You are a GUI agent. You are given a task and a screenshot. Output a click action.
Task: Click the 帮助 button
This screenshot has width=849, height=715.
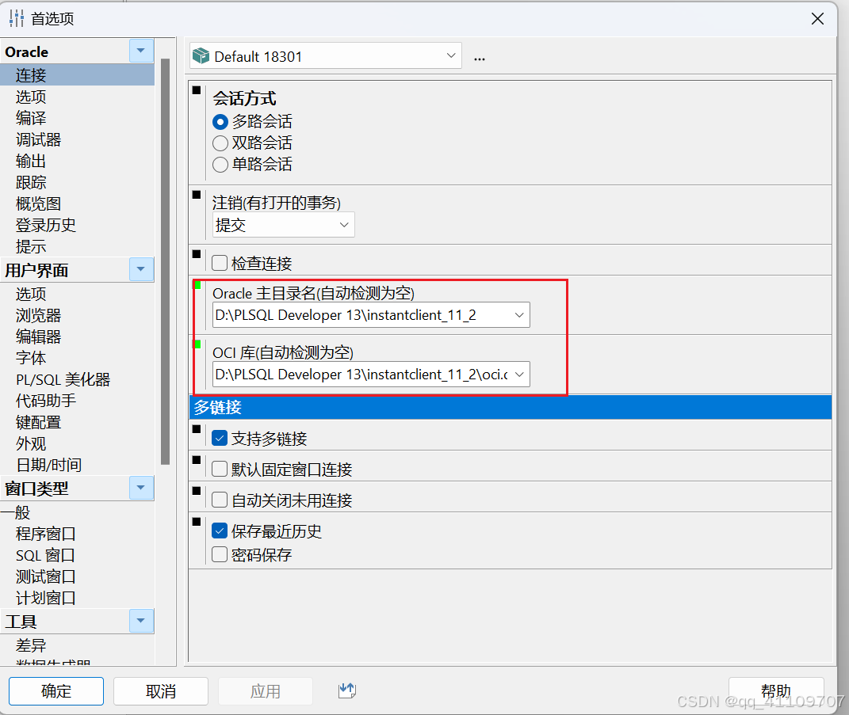(x=774, y=690)
